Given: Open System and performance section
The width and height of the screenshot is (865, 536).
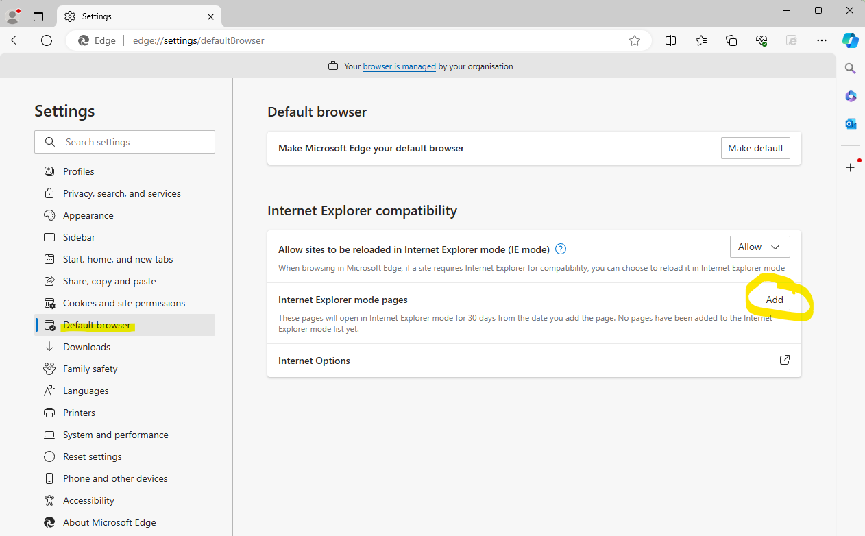Looking at the screenshot, I should point(125,435).
